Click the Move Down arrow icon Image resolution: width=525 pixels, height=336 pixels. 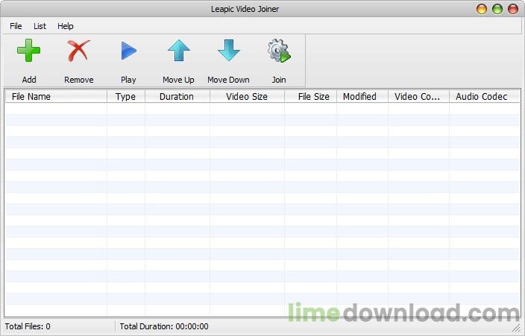click(229, 51)
